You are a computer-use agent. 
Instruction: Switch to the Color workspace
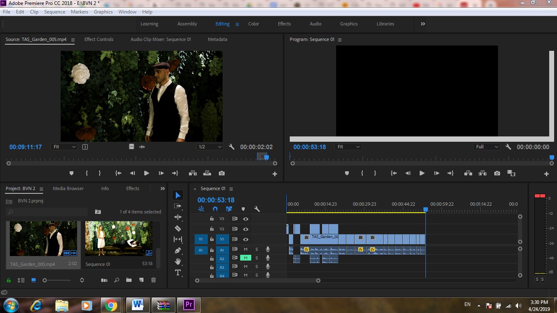tap(254, 24)
